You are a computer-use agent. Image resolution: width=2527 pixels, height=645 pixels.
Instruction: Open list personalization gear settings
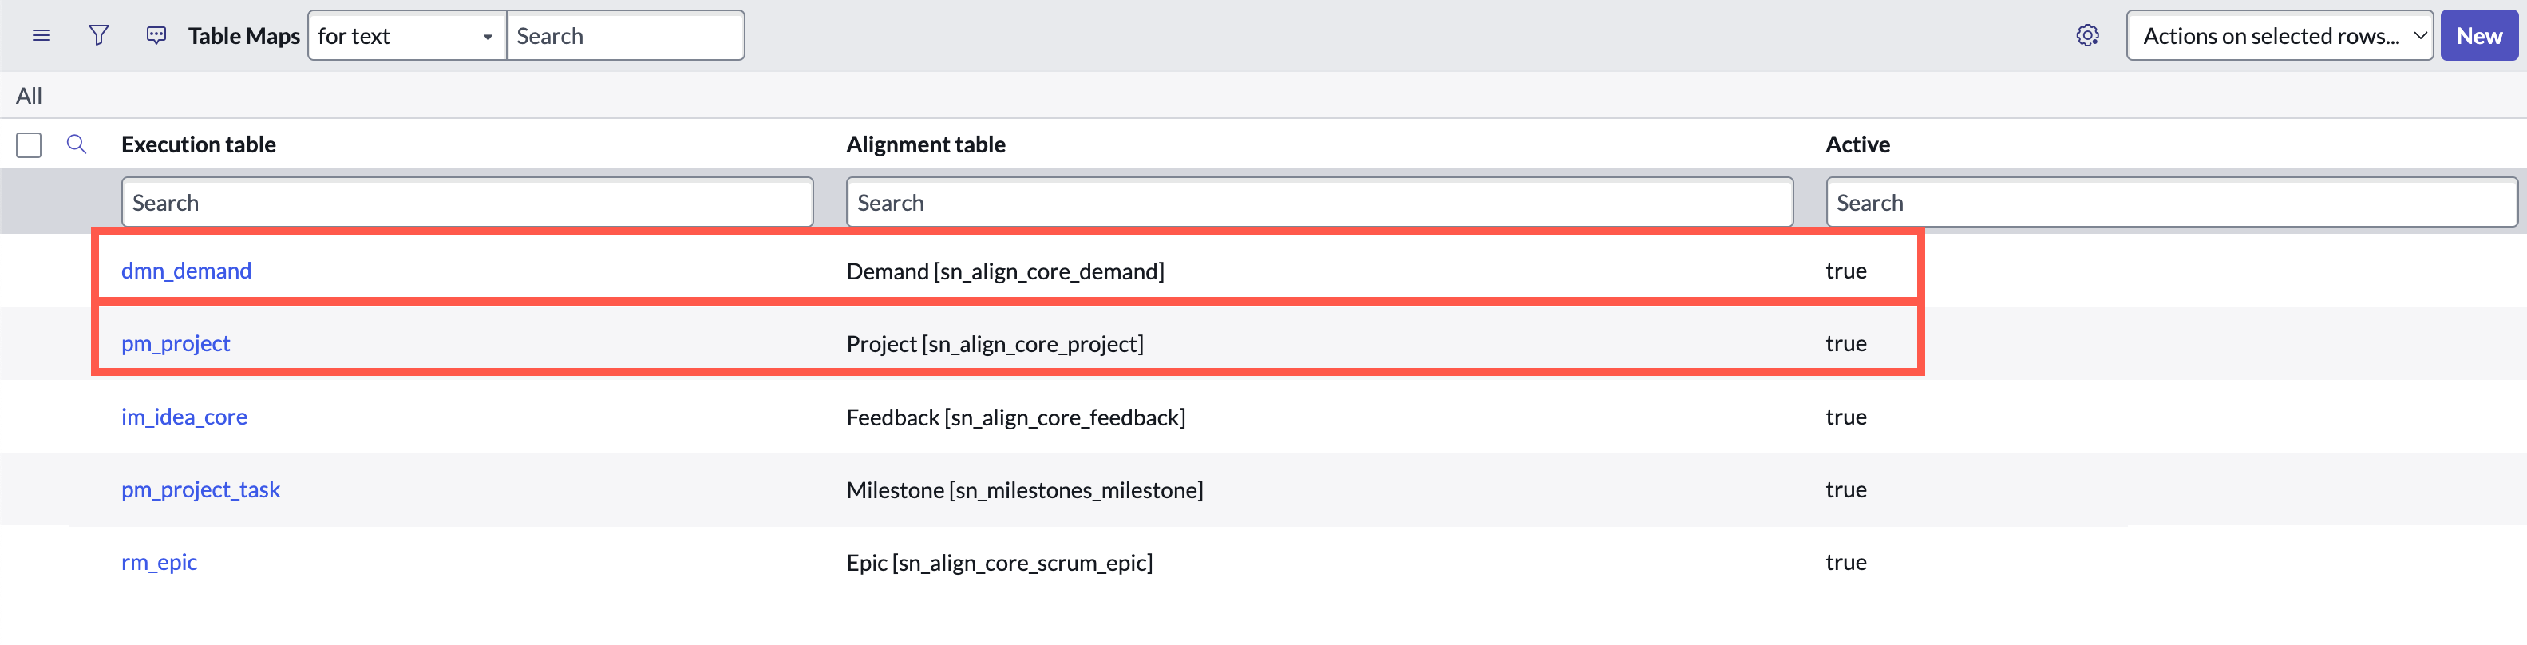(x=2087, y=37)
